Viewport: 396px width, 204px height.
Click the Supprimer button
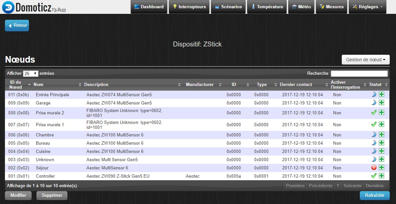click(52, 195)
